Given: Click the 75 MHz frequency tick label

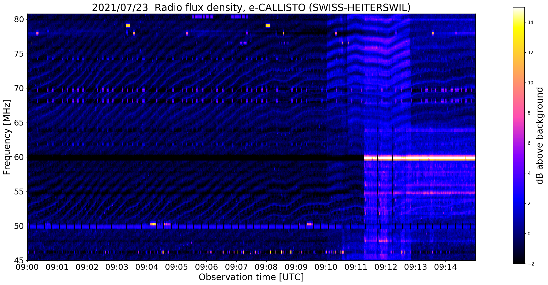Looking at the screenshot, I should 19,54.
